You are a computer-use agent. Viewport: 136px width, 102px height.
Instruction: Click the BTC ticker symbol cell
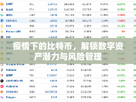(32, 4)
